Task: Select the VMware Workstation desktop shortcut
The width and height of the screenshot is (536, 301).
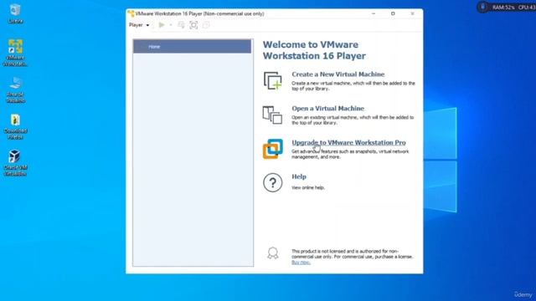Action: (x=15, y=53)
